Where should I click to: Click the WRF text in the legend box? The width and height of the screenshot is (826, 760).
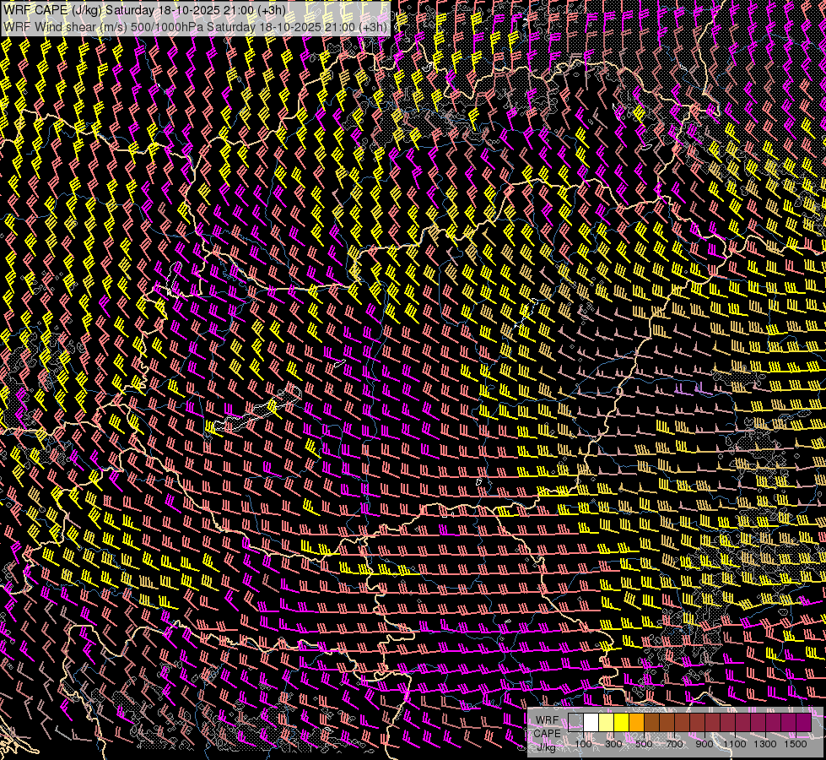coord(547,719)
